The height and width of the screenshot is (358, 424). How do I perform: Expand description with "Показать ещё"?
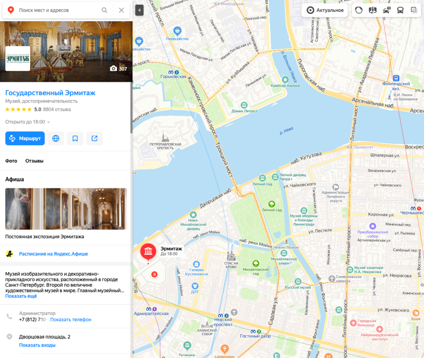pyautogui.click(x=21, y=296)
